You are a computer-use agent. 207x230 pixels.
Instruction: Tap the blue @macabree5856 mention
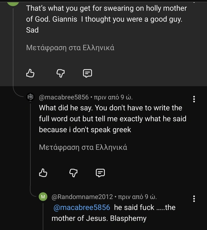82,207
